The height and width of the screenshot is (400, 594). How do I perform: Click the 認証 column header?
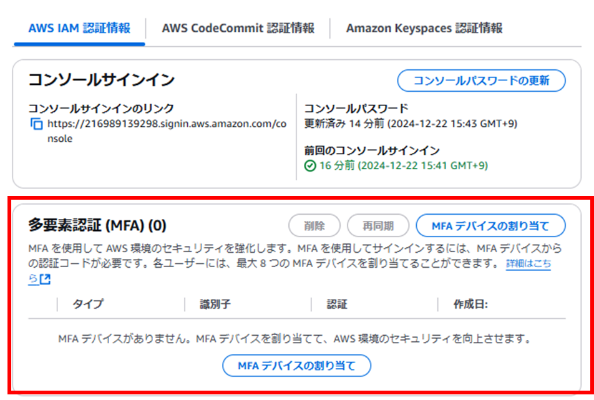pos(337,304)
